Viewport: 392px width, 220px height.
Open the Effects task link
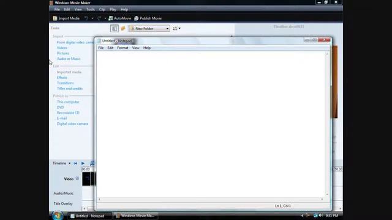click(62, 78)
